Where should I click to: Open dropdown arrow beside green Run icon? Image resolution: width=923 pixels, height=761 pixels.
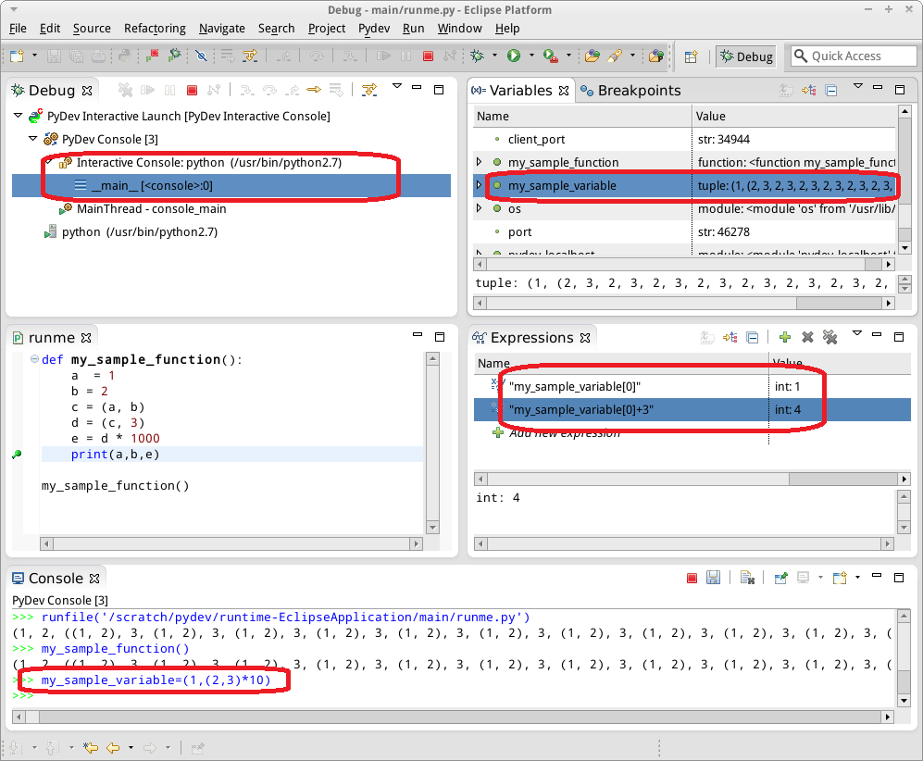click(531, 56)
